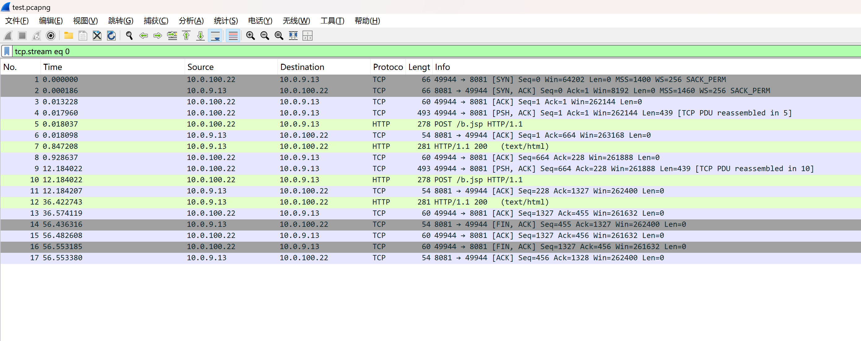Go to the first packet arrow icon

click(x=186, y=36)
